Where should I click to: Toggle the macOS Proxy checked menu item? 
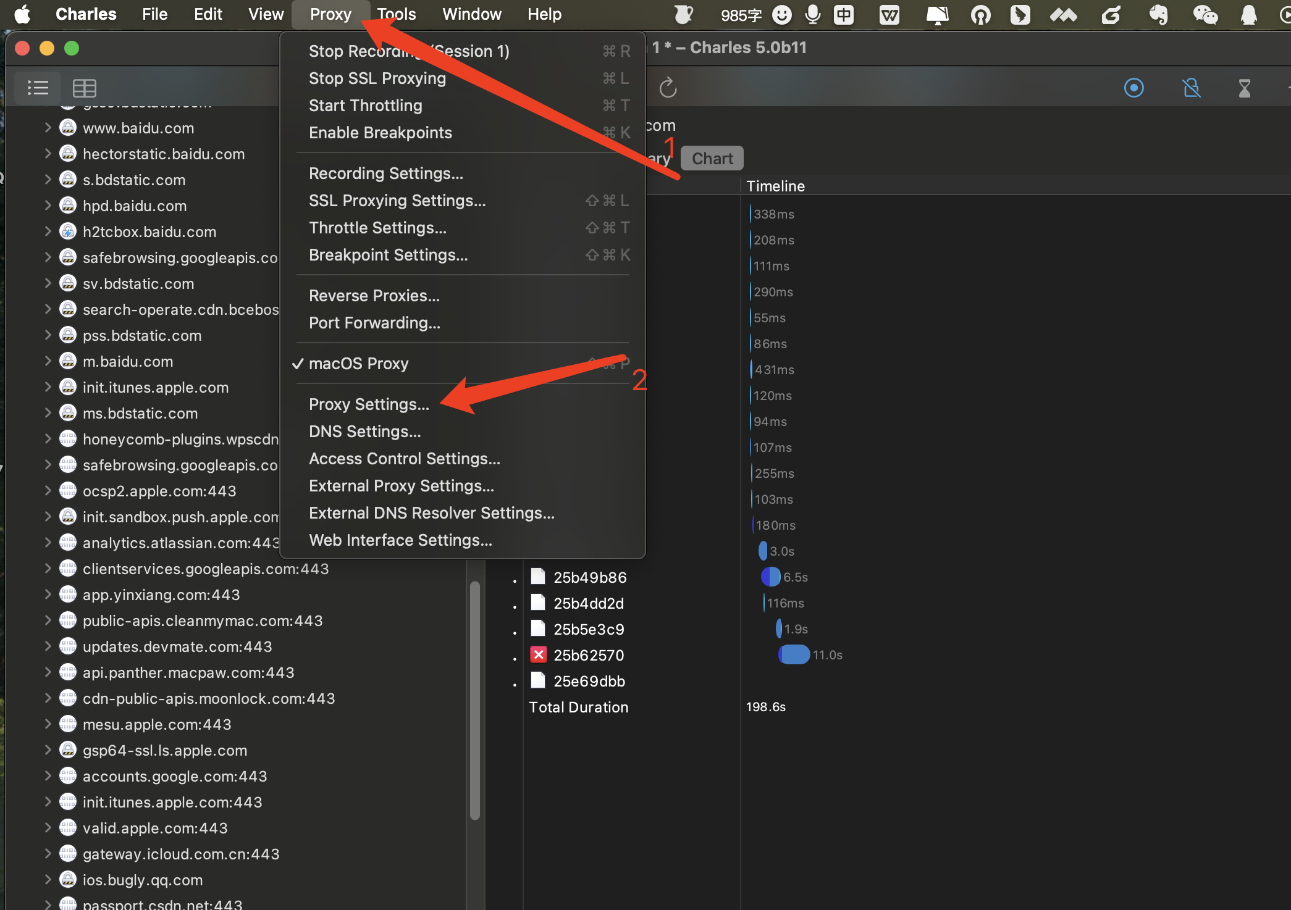coord(462,364)
